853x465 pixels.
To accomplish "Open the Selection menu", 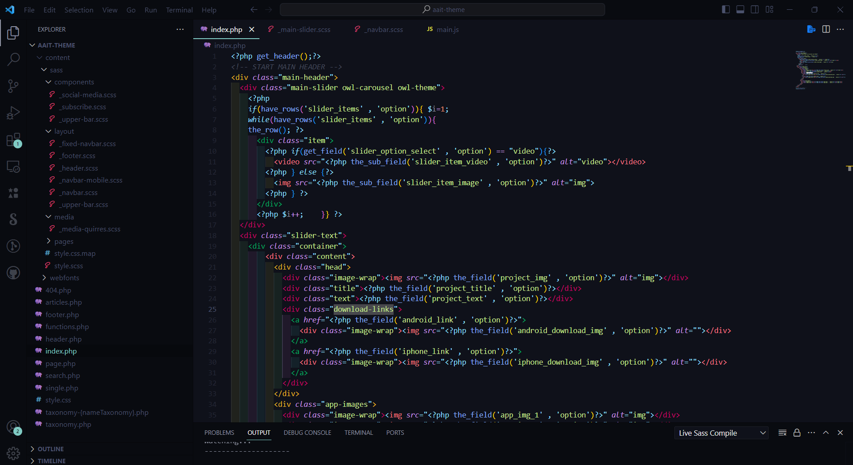I will [79, 10].
